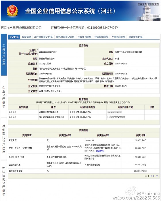Image resolution: width=161 pixels, height=201 pixels.
Task: Open 其他部门公示信息 sidebar section
Action: point(4,139)
